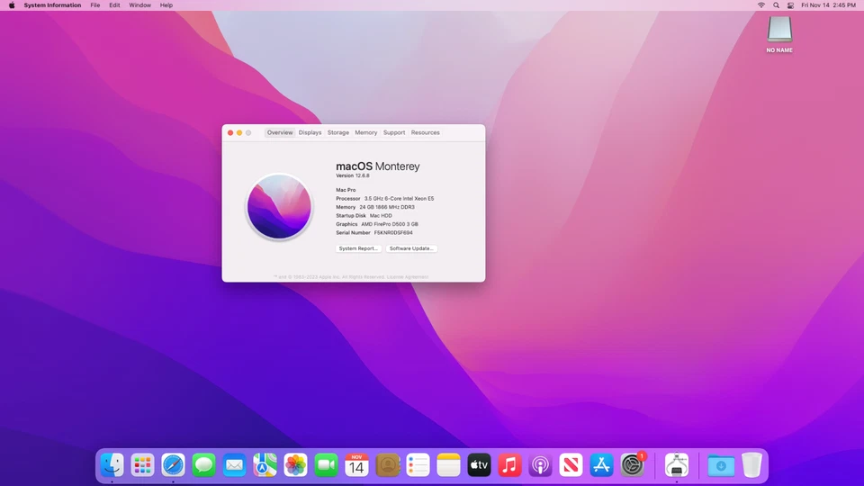864x486 pixels.
Task: Switch to the Support tab
Action: 394,133
